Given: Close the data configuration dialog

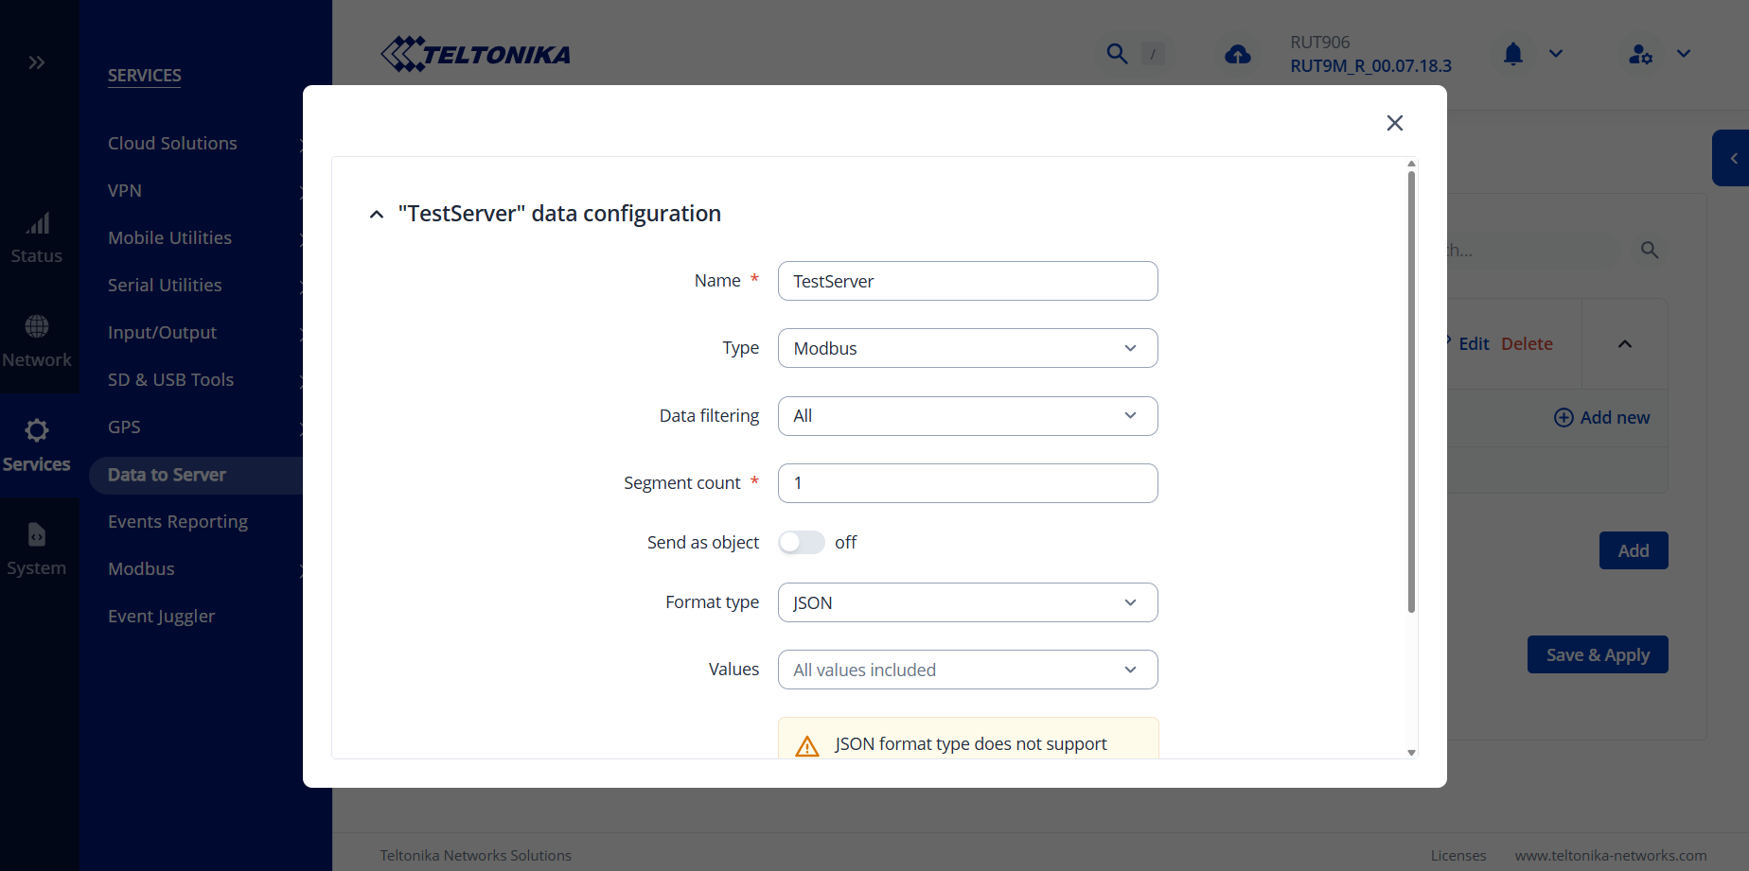Looking at the screenshot, I should (x=1394, y=123).
